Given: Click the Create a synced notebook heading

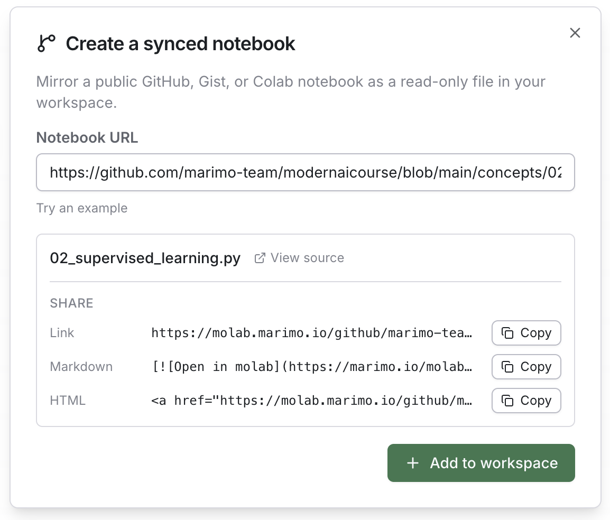Looking at the screenshot, I should [180, 43].
